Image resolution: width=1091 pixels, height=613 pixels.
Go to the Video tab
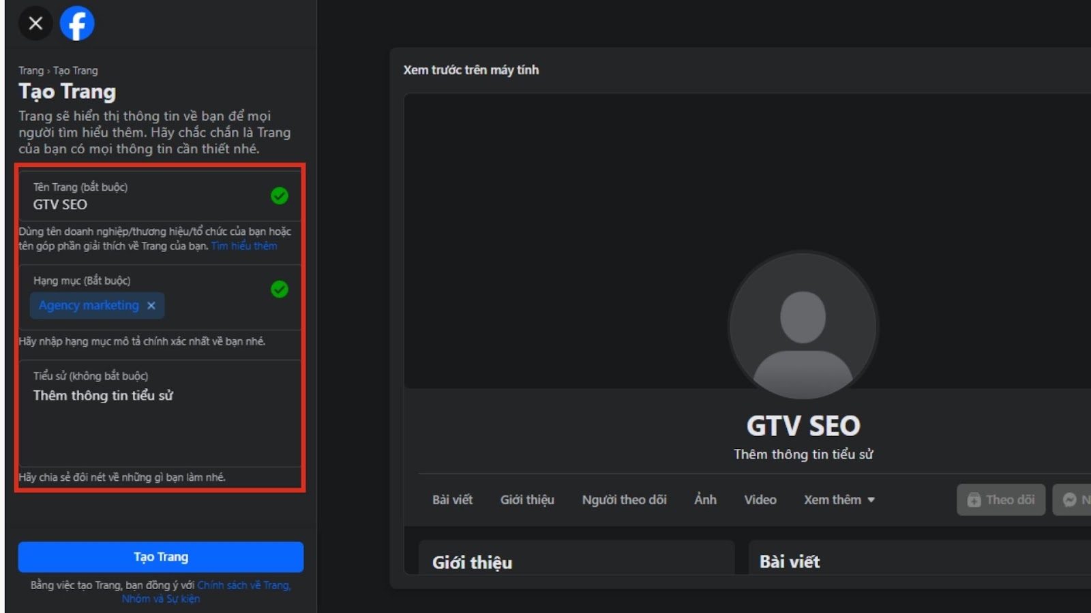pyautogui.click(x=760, y=500)
